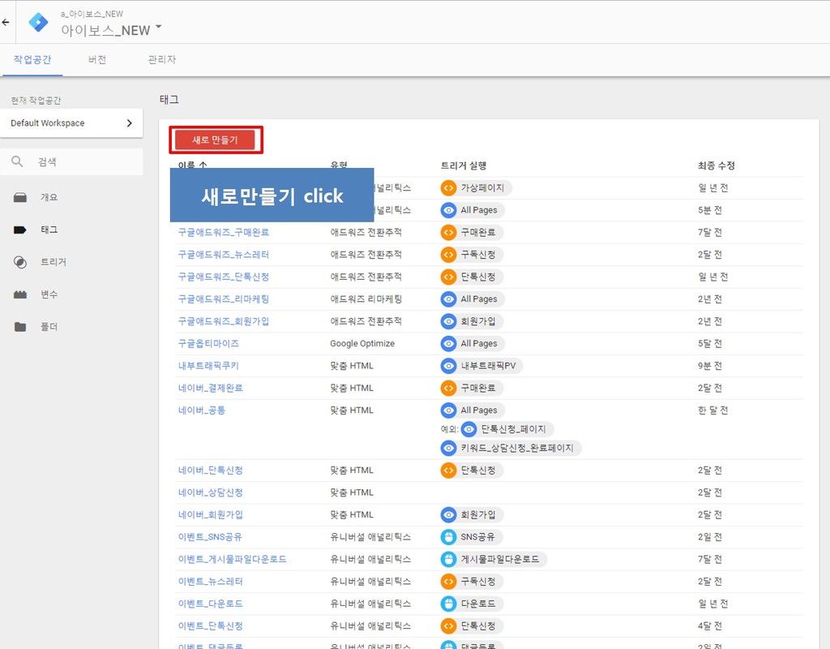Click the 키워드_상담신청_완료페이지 eye icon

pos(448,448)
